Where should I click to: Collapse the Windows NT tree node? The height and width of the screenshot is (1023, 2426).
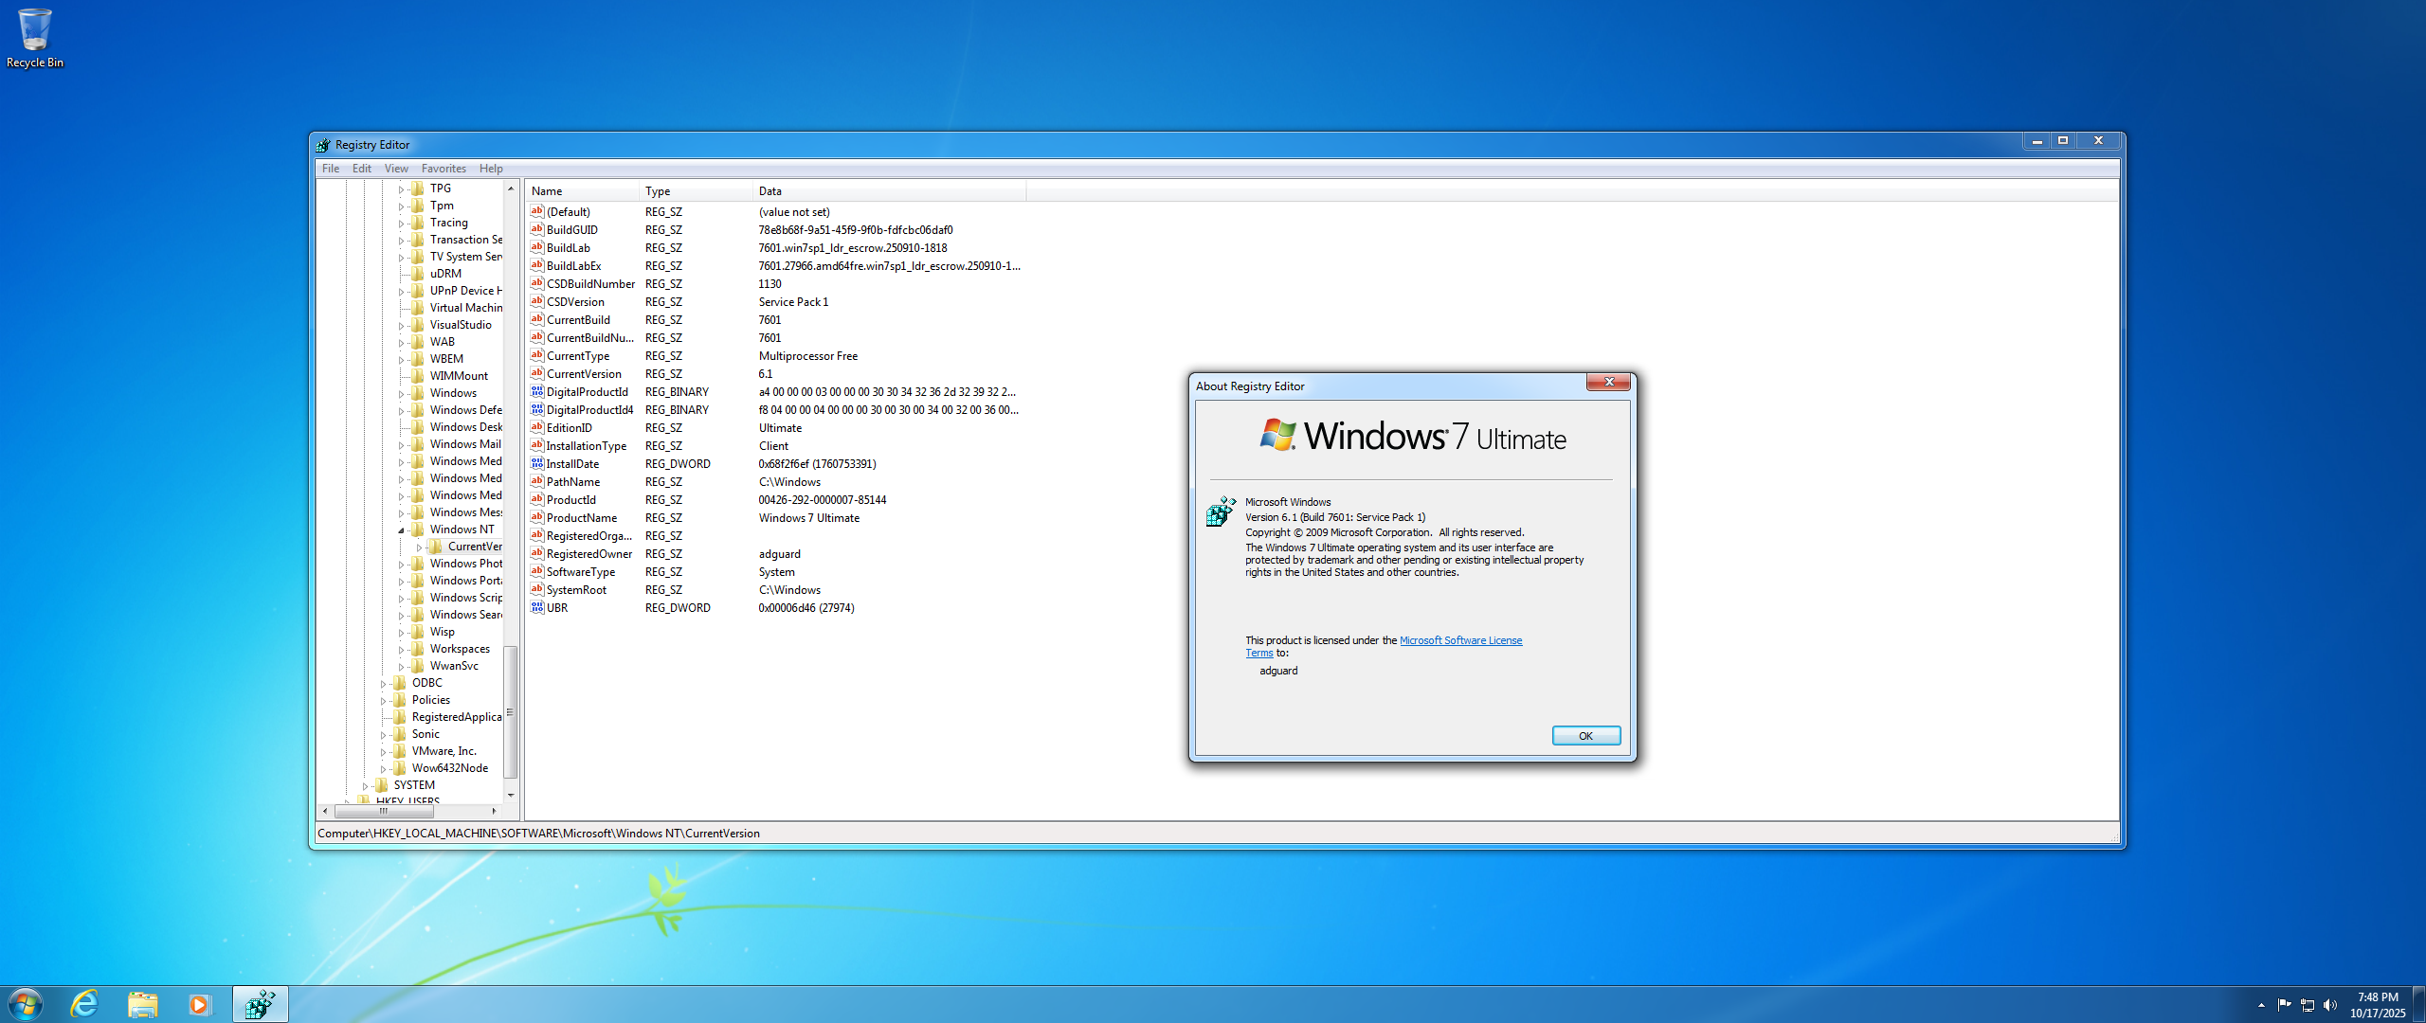coord(401,530)
